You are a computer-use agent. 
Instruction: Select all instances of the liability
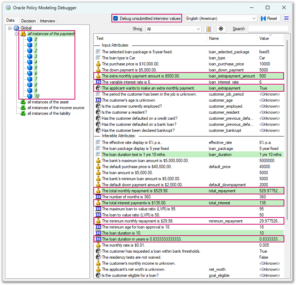pyautogui.click(x=49, y=113)
